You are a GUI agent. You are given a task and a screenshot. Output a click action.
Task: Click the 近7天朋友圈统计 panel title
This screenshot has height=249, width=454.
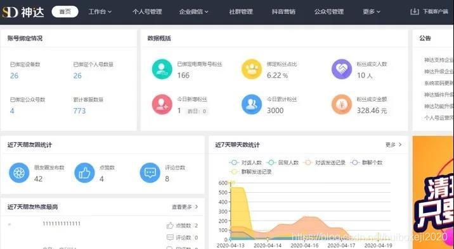(x=30, y=145)
